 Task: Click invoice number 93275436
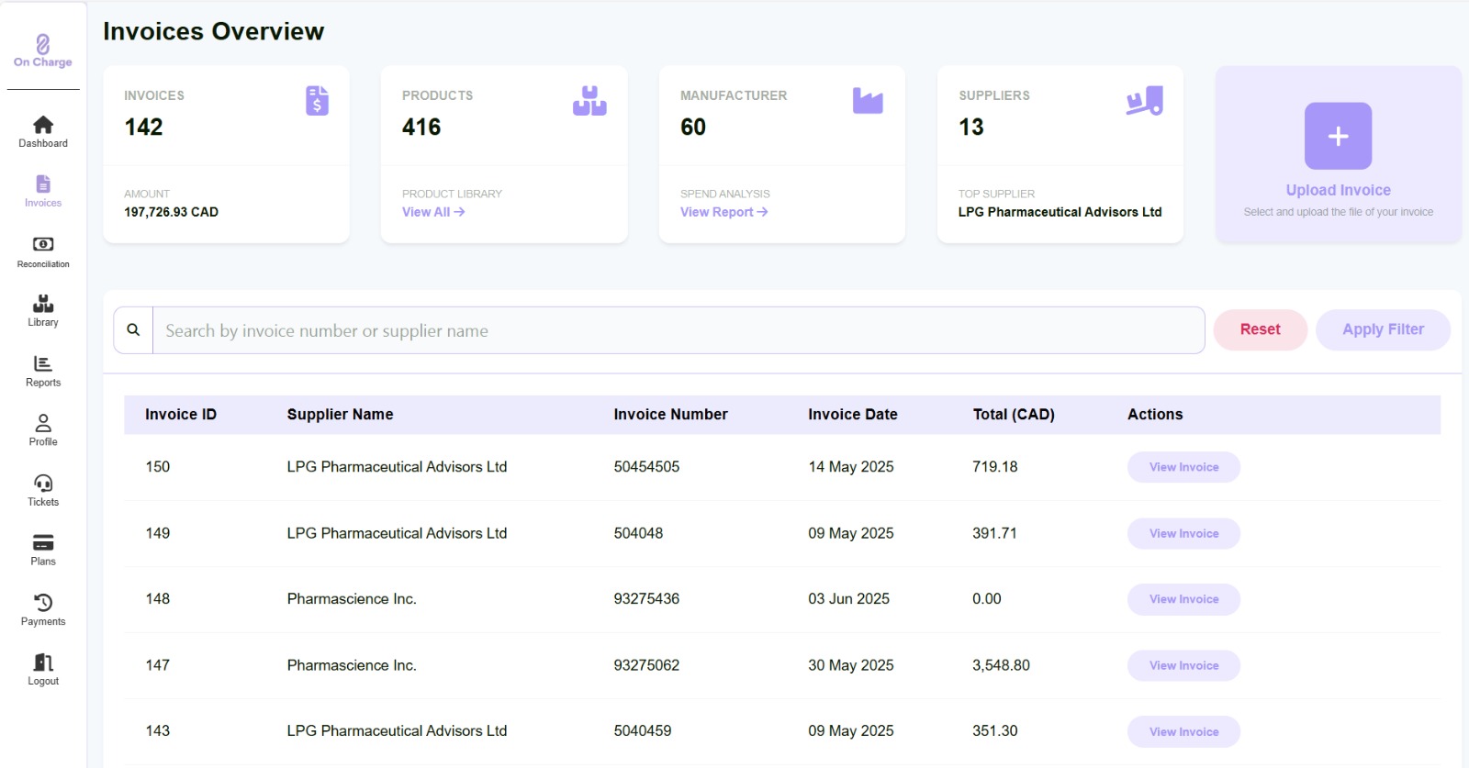coord(647,599)
